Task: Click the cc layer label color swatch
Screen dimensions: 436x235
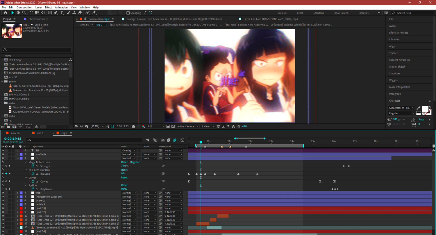Action: [21, 158]
